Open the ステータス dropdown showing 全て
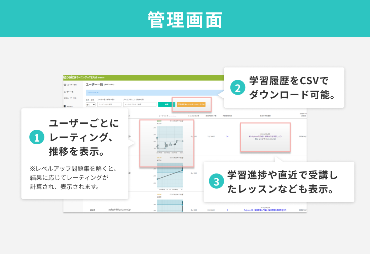Image resolution: width=370 pixels, height=254 pixels. coord(90,104)
